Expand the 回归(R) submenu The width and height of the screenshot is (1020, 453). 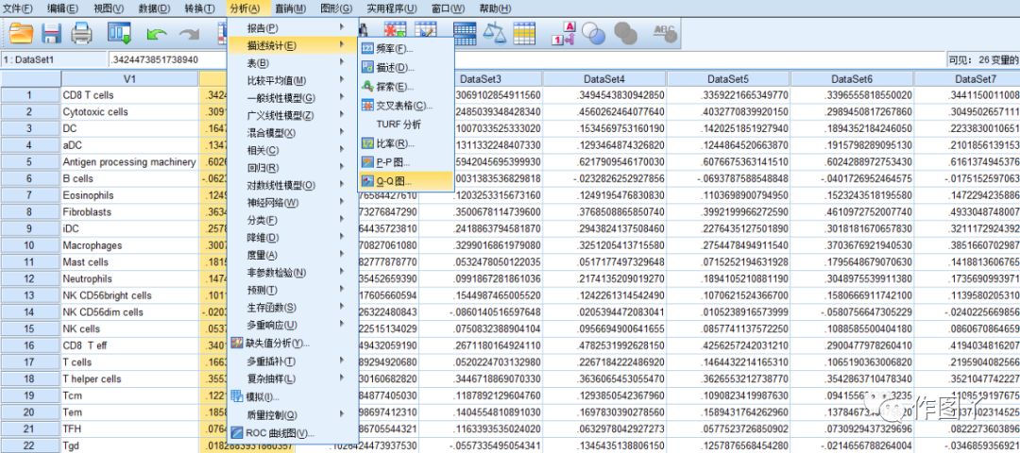pos(292,168)
